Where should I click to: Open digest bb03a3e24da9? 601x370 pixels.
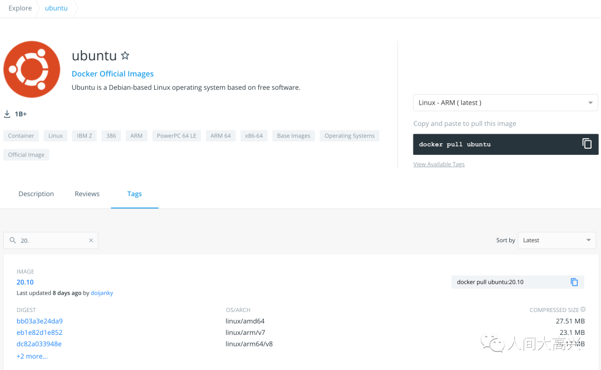40,321
